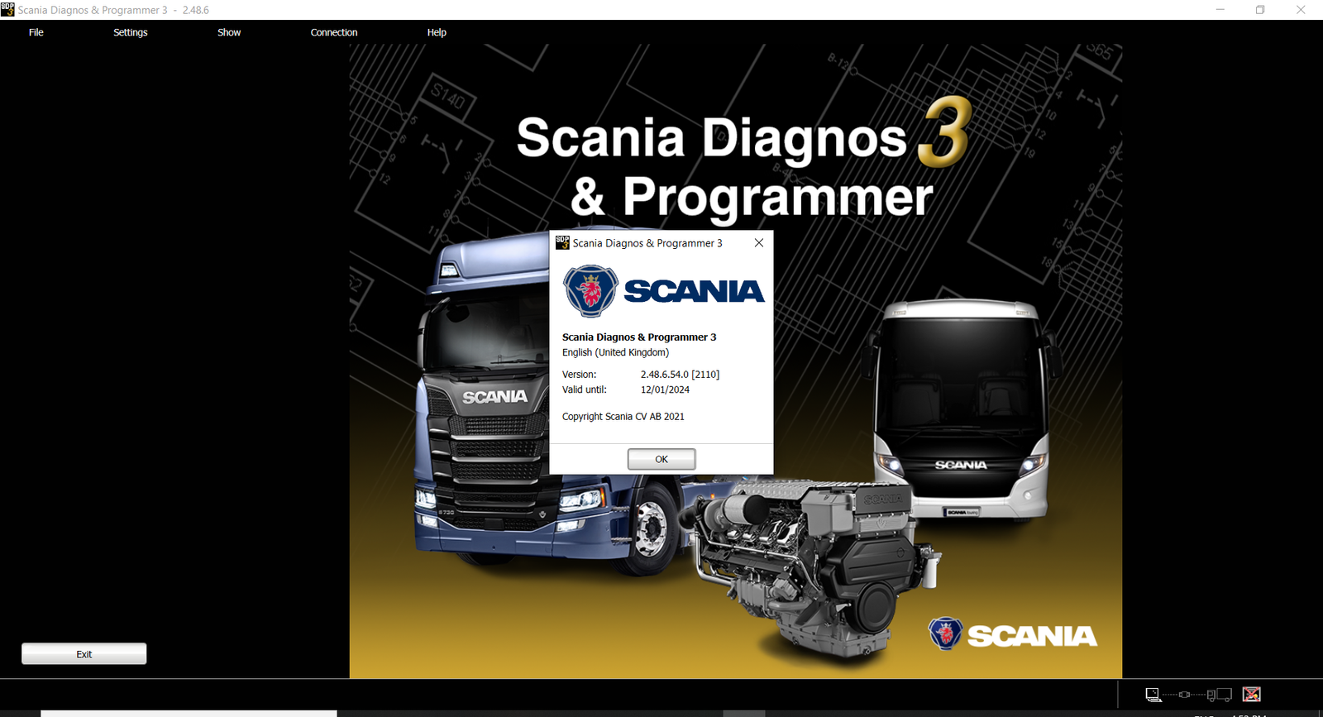Click the SDP3 icon in the dialog title bar
Screen dimensions: 1323x717
[562, 242]
